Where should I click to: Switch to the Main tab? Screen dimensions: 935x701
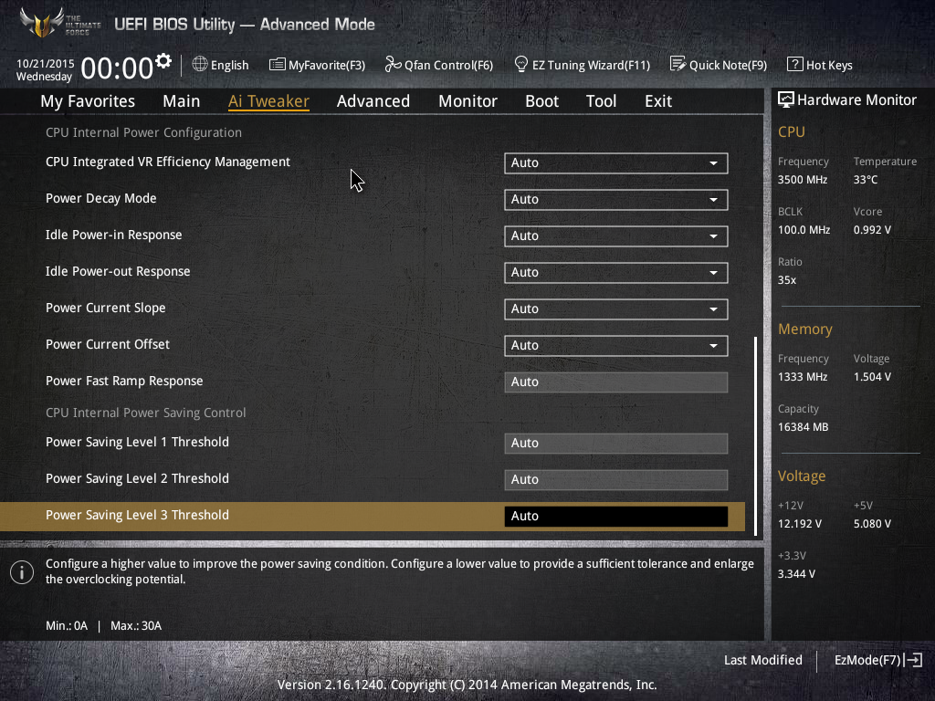(182, 101)
